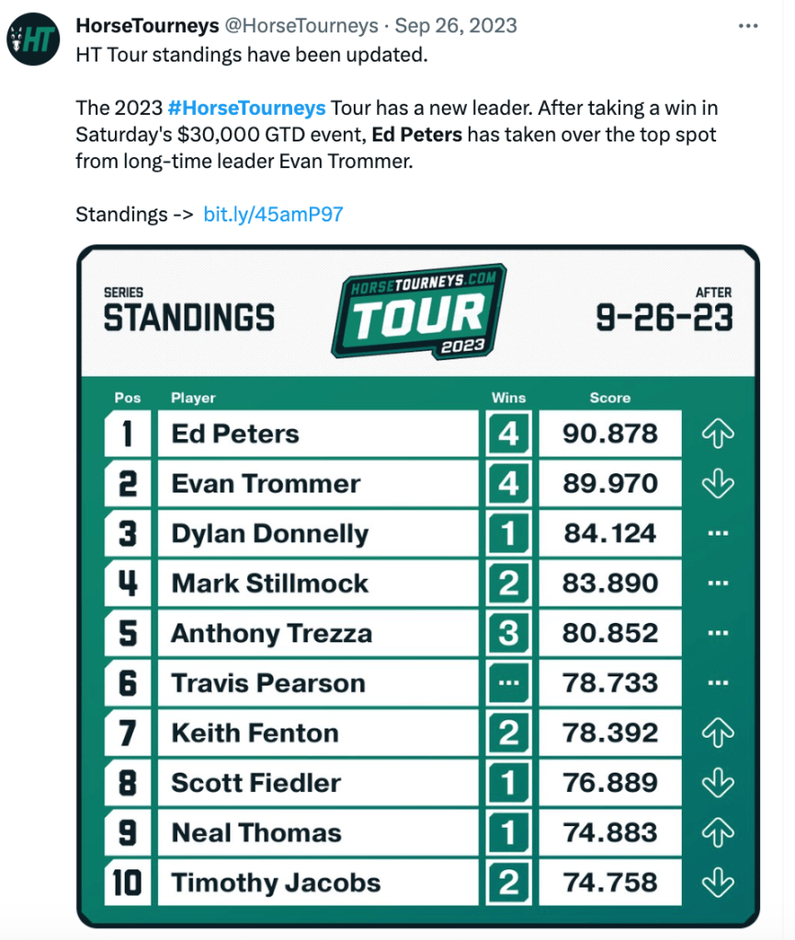This screenshot has height=940, width=795.
Task: Click the wins box showing 3 for Anthony Trezza
Action: (x=508, y=633)
